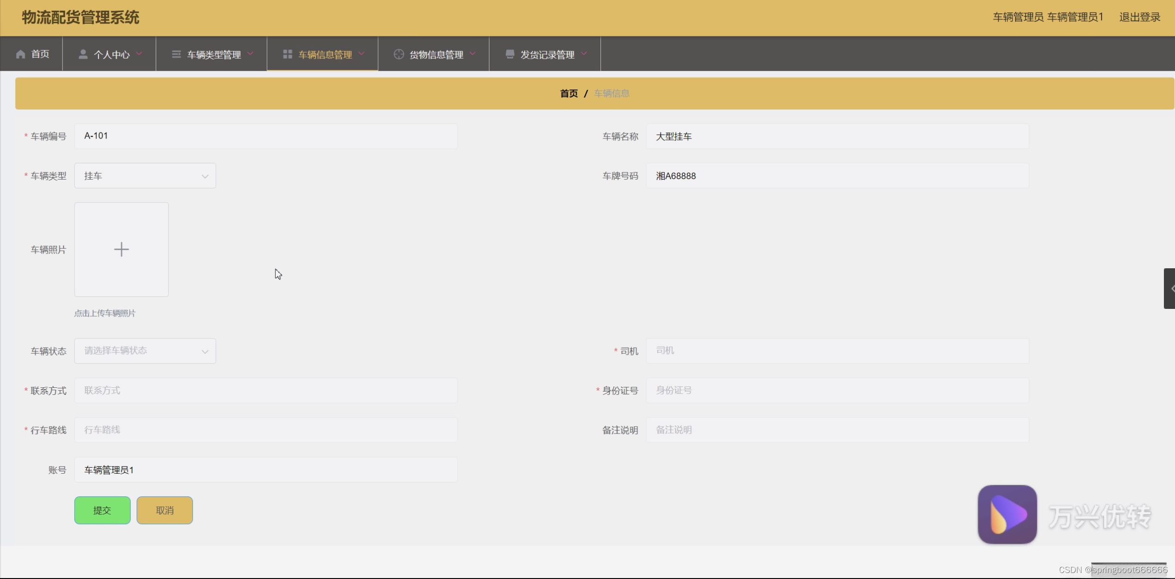
Task: Click the home icon in the navbar
Action: pos(20,54)
